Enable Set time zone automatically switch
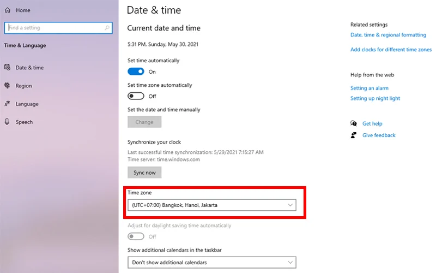This screenshot has width=436, height=273. [136, 96]
